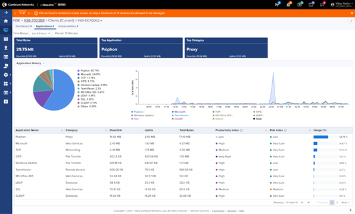The width and height of the screenshot is (355, 214).
Task: Expand the Application History dropdown
Action: point(43,64)
